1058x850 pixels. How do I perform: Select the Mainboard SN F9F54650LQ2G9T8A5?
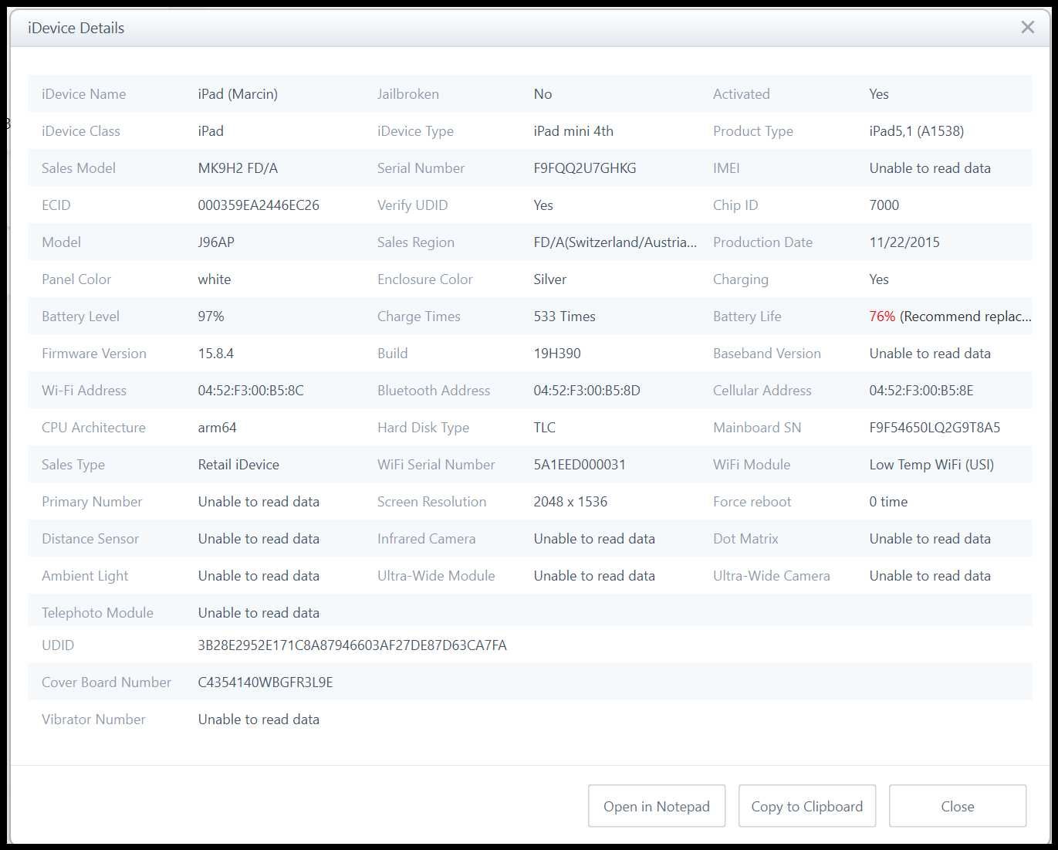(935, 428)
